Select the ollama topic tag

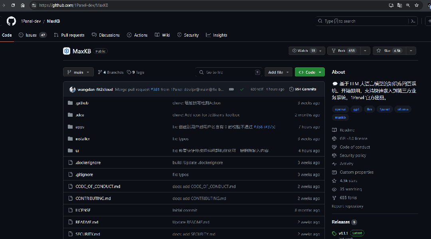403,109
